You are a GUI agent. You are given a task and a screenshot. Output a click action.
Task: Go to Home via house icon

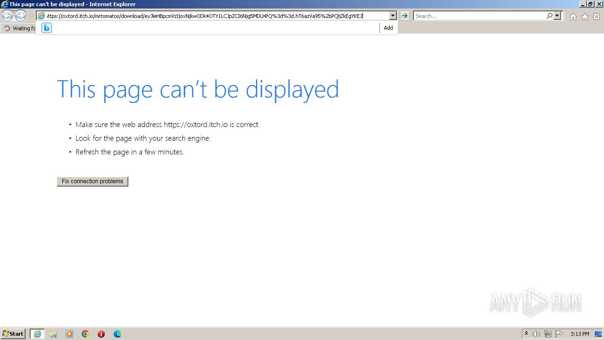[573, 17]
